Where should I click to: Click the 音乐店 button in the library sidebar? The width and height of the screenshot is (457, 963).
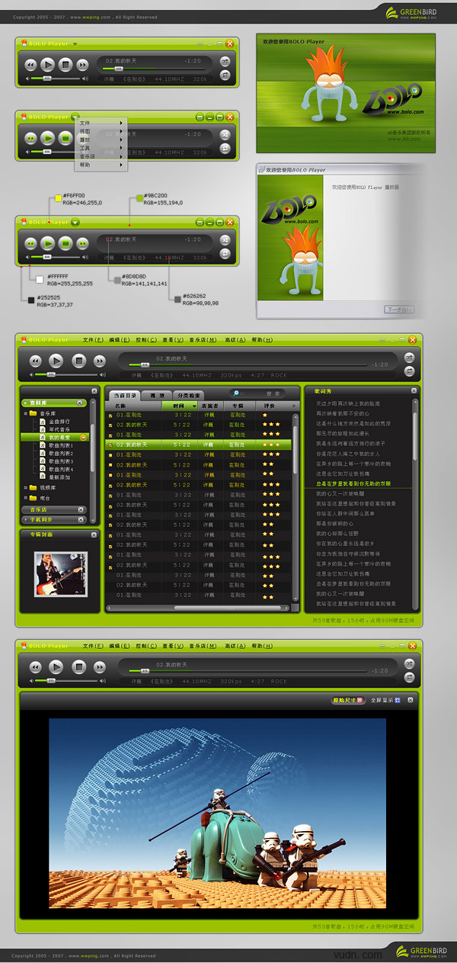(x=53, y=509)
